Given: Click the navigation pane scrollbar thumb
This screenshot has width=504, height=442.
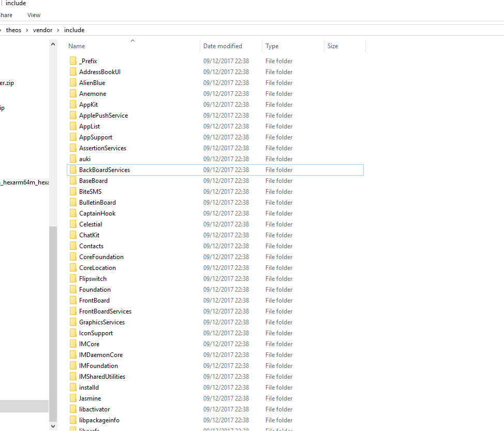Looking at the screenshot, I should click(53, 323).
